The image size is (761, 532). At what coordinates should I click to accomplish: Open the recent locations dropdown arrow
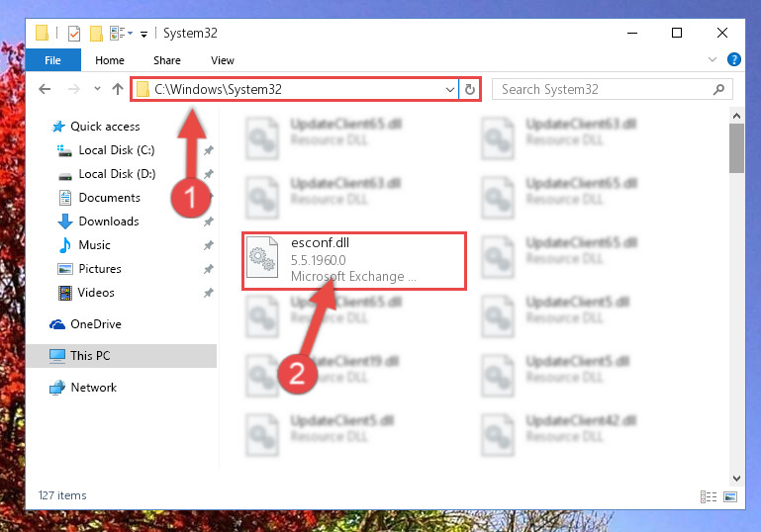97,89
